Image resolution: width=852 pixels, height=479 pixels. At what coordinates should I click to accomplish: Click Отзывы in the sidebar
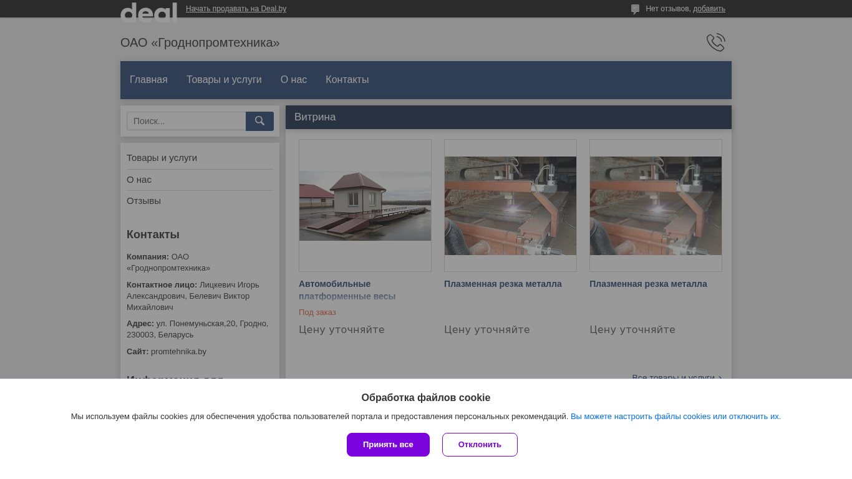(143, 201)
